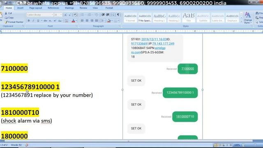Click the highlighted 1810000T10 text in document
Viewport: 263px width, 148px height.
click(20, 112)
